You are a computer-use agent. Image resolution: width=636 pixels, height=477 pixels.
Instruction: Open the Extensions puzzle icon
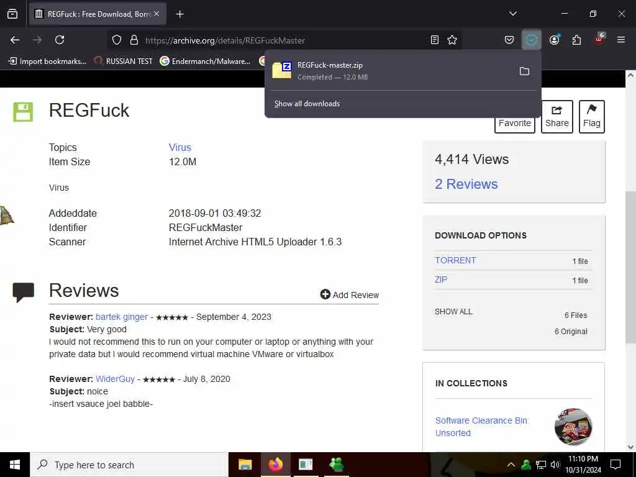576,40
